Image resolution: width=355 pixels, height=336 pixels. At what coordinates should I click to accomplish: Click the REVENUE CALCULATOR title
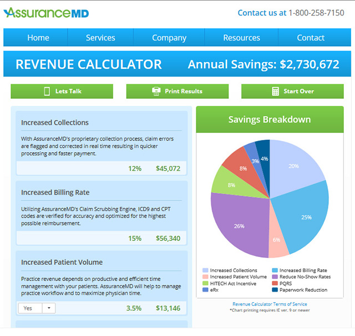[89, 64]
